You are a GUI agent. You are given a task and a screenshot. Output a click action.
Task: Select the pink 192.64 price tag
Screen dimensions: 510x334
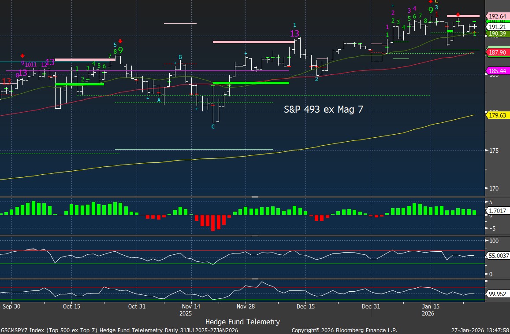point(496,17)
